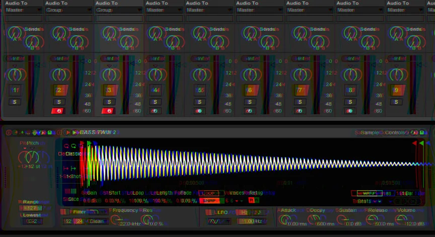This screenshot has height=237, width=435.
Task: Toggle the Filter on/off switch
Action: [x=65, y=212]
